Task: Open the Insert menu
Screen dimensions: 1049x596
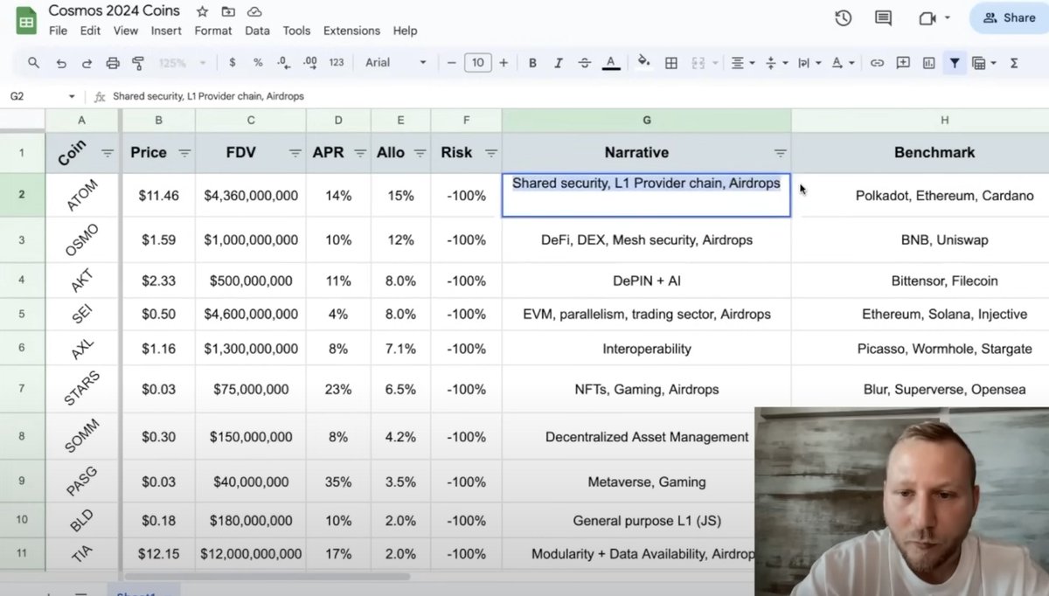Action: tap(166, 31)
